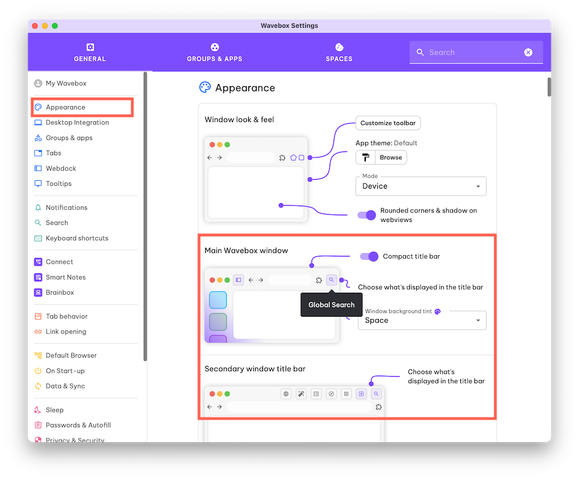Click the palette icon beside Window background tint
Viewport: 579px width, 479px height.
(438, 312)
